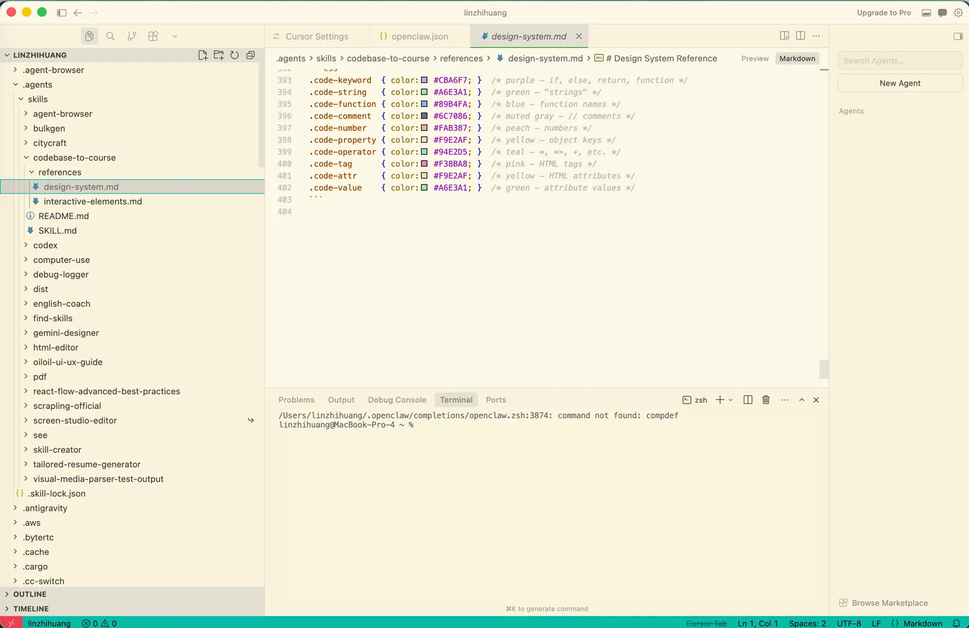Click the #FAB387 peach color swatch

(425, 128)
